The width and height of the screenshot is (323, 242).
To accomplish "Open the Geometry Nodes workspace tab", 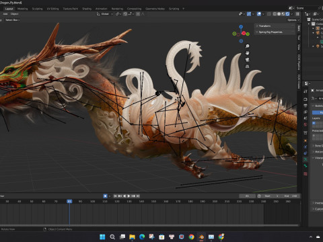I will click(155, 9).
